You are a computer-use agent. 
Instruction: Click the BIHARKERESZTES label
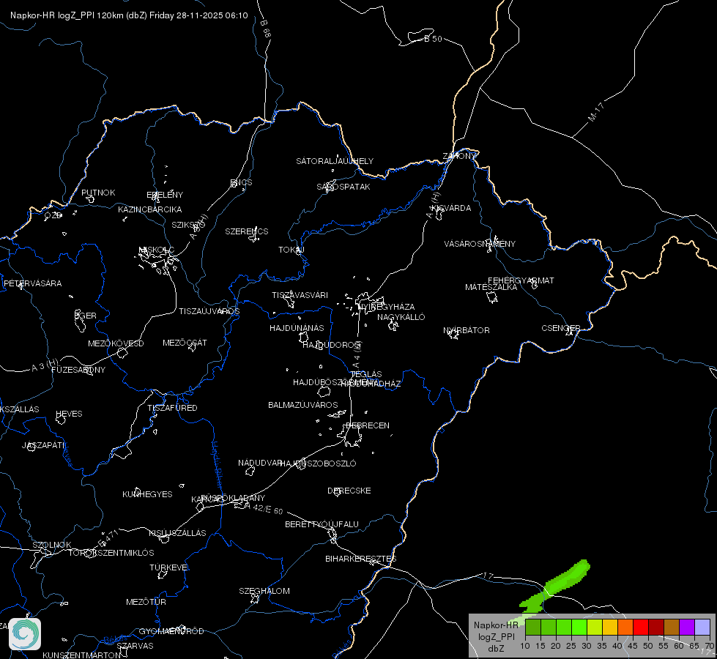[361, 559]
